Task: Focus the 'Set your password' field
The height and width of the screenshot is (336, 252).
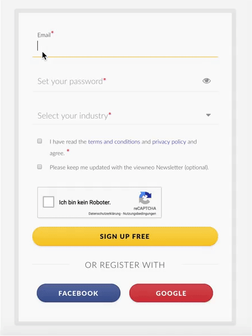Action: 117,81
